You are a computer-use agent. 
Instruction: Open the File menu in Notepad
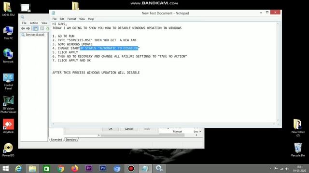tap(55, 19)
